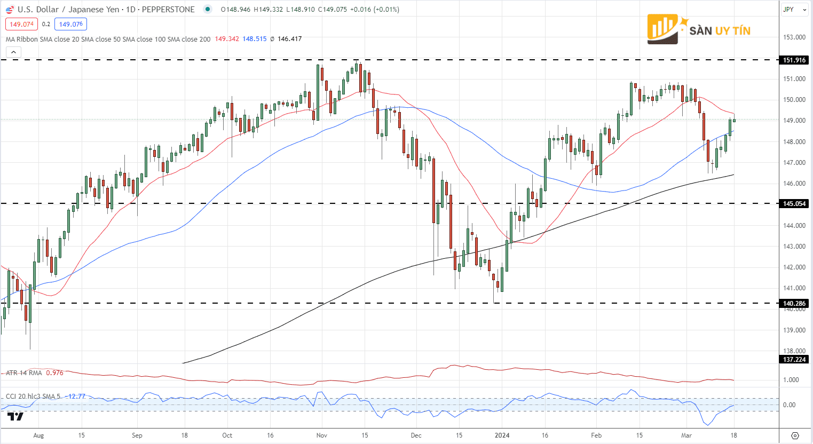Image resolution: width=813 pixels, height=444 pixels.
Task: Click the low price L148.910
Action: [x=301, y=10]
